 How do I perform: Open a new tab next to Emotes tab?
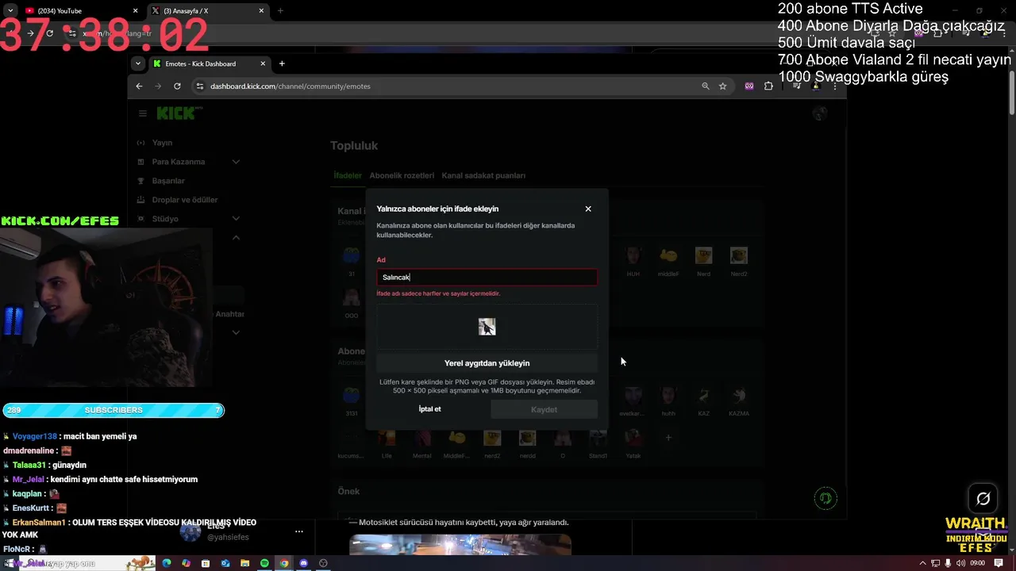[x=282, y=63]
